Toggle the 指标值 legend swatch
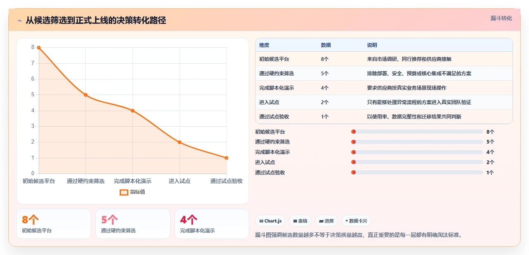Screen dimensions: 529x255 pos(124,192)
